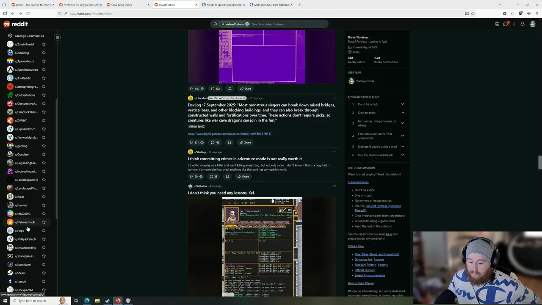542x305 pixels.
Task: Toggle favorite star for r/AskReddit
Action: 44,78
